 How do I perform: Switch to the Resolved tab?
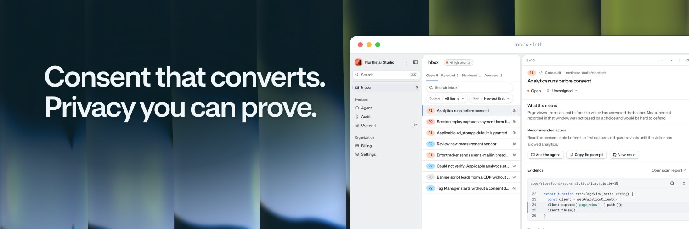[x=450, y=76]
